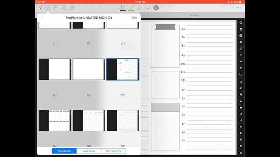280x157 pixels.
Task: Undo the last action
Action: tap(224, 8)
